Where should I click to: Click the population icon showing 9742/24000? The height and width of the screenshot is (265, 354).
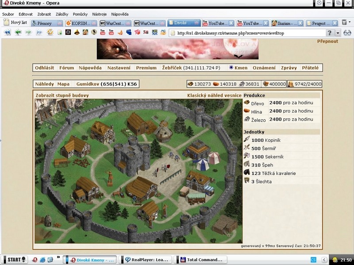(291, 84)
